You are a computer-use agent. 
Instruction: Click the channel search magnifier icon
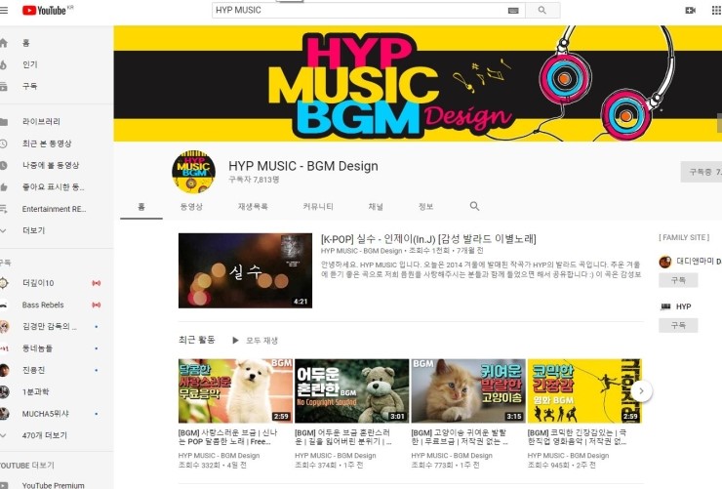[474, 206]
